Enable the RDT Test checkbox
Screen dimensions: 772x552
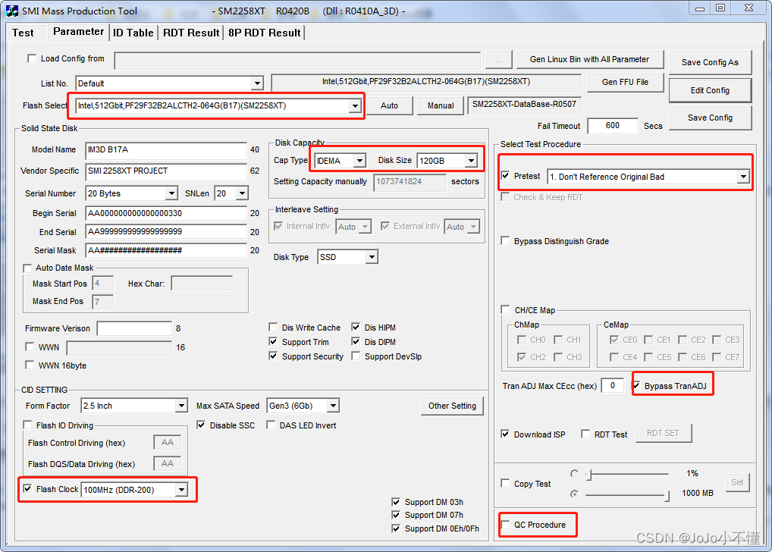[x=585, y=434]
